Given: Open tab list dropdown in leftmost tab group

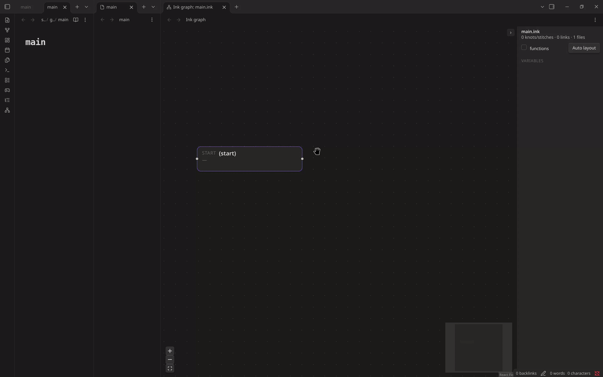Looking at the screenshot, I should coord(86,7).
